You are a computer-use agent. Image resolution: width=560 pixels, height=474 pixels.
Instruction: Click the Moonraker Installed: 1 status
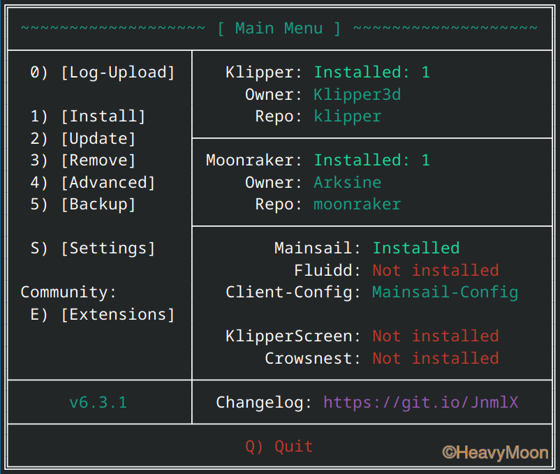click(371, 161)
